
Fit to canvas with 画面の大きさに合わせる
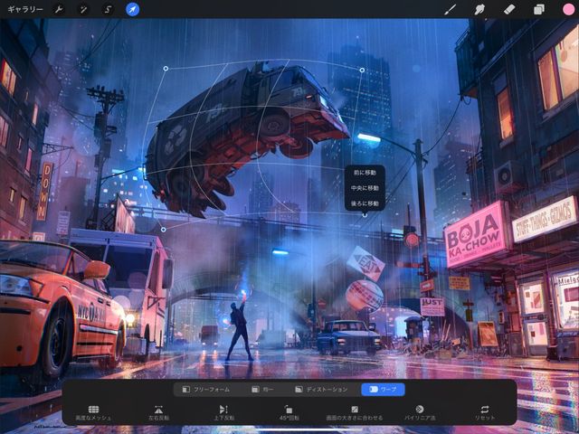coord(355,413)
